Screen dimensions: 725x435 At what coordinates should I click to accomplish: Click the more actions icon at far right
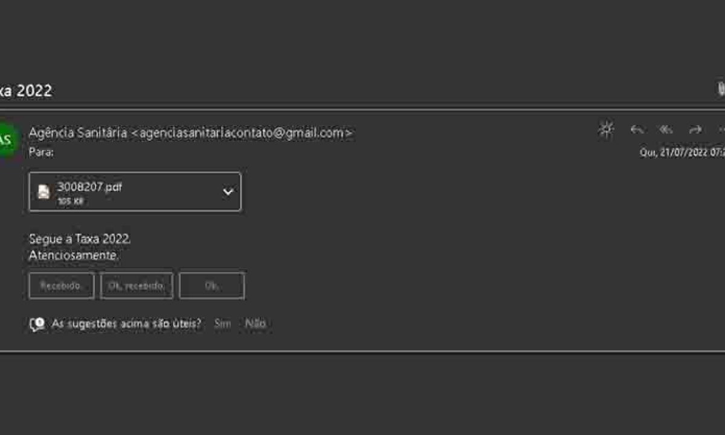click(723, 129)
